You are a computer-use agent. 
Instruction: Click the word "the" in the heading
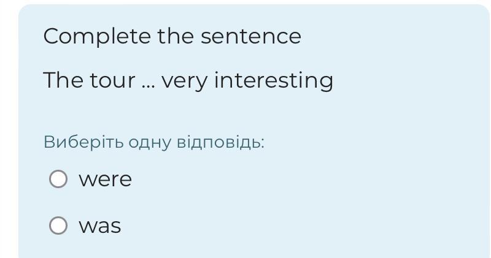(176, 36)
